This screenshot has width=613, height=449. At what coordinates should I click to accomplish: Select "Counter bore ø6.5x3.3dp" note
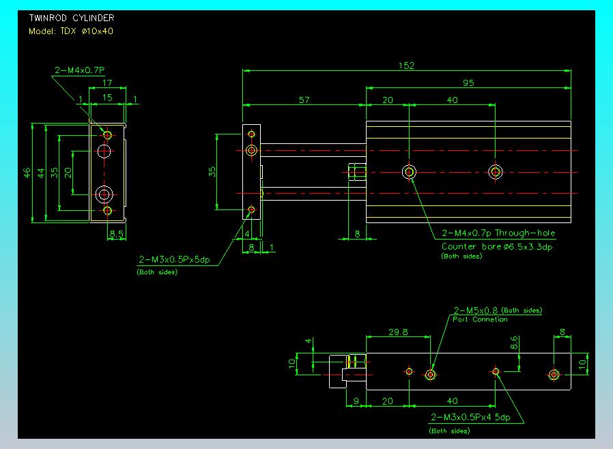[497, 247]
